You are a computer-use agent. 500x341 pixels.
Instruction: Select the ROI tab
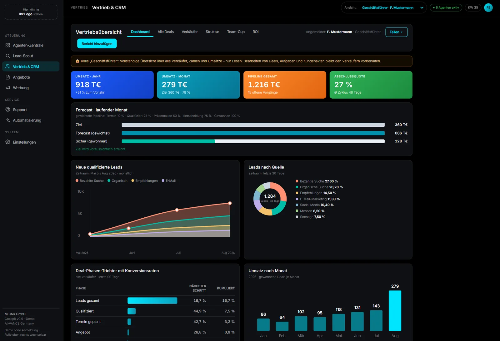coord(256,32)
